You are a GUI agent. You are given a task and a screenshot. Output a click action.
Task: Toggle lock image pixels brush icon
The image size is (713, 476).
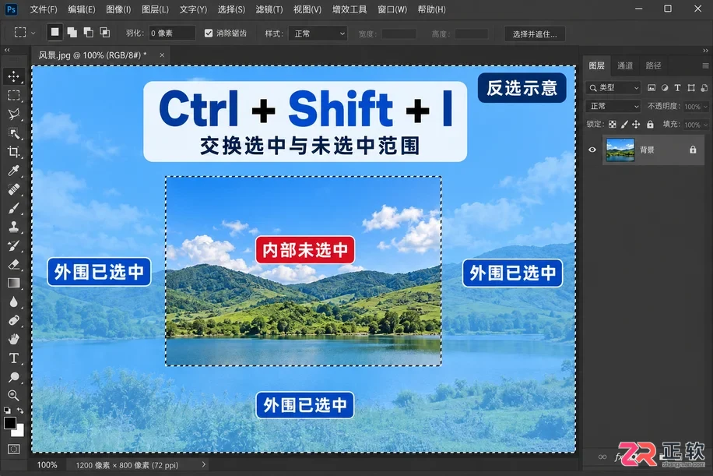click(624, 124)
